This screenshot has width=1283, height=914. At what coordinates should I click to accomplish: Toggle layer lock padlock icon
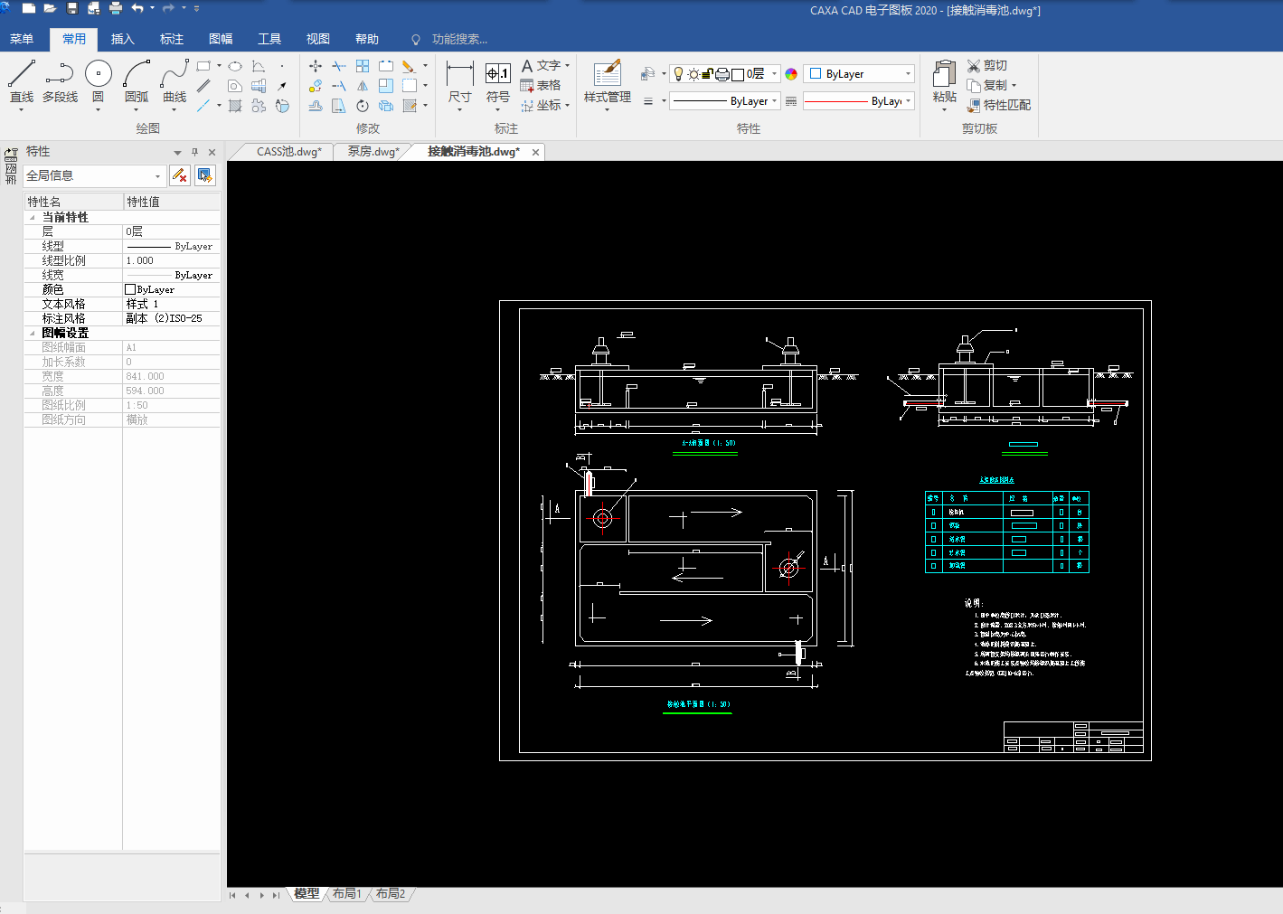click(708, 74)
